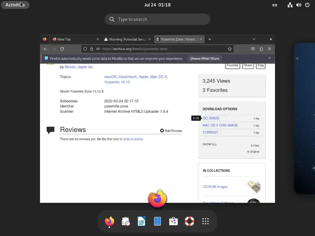Select the adjacent workspace thumbnail
Screen dimensions: 315x236
click(305, 118)
